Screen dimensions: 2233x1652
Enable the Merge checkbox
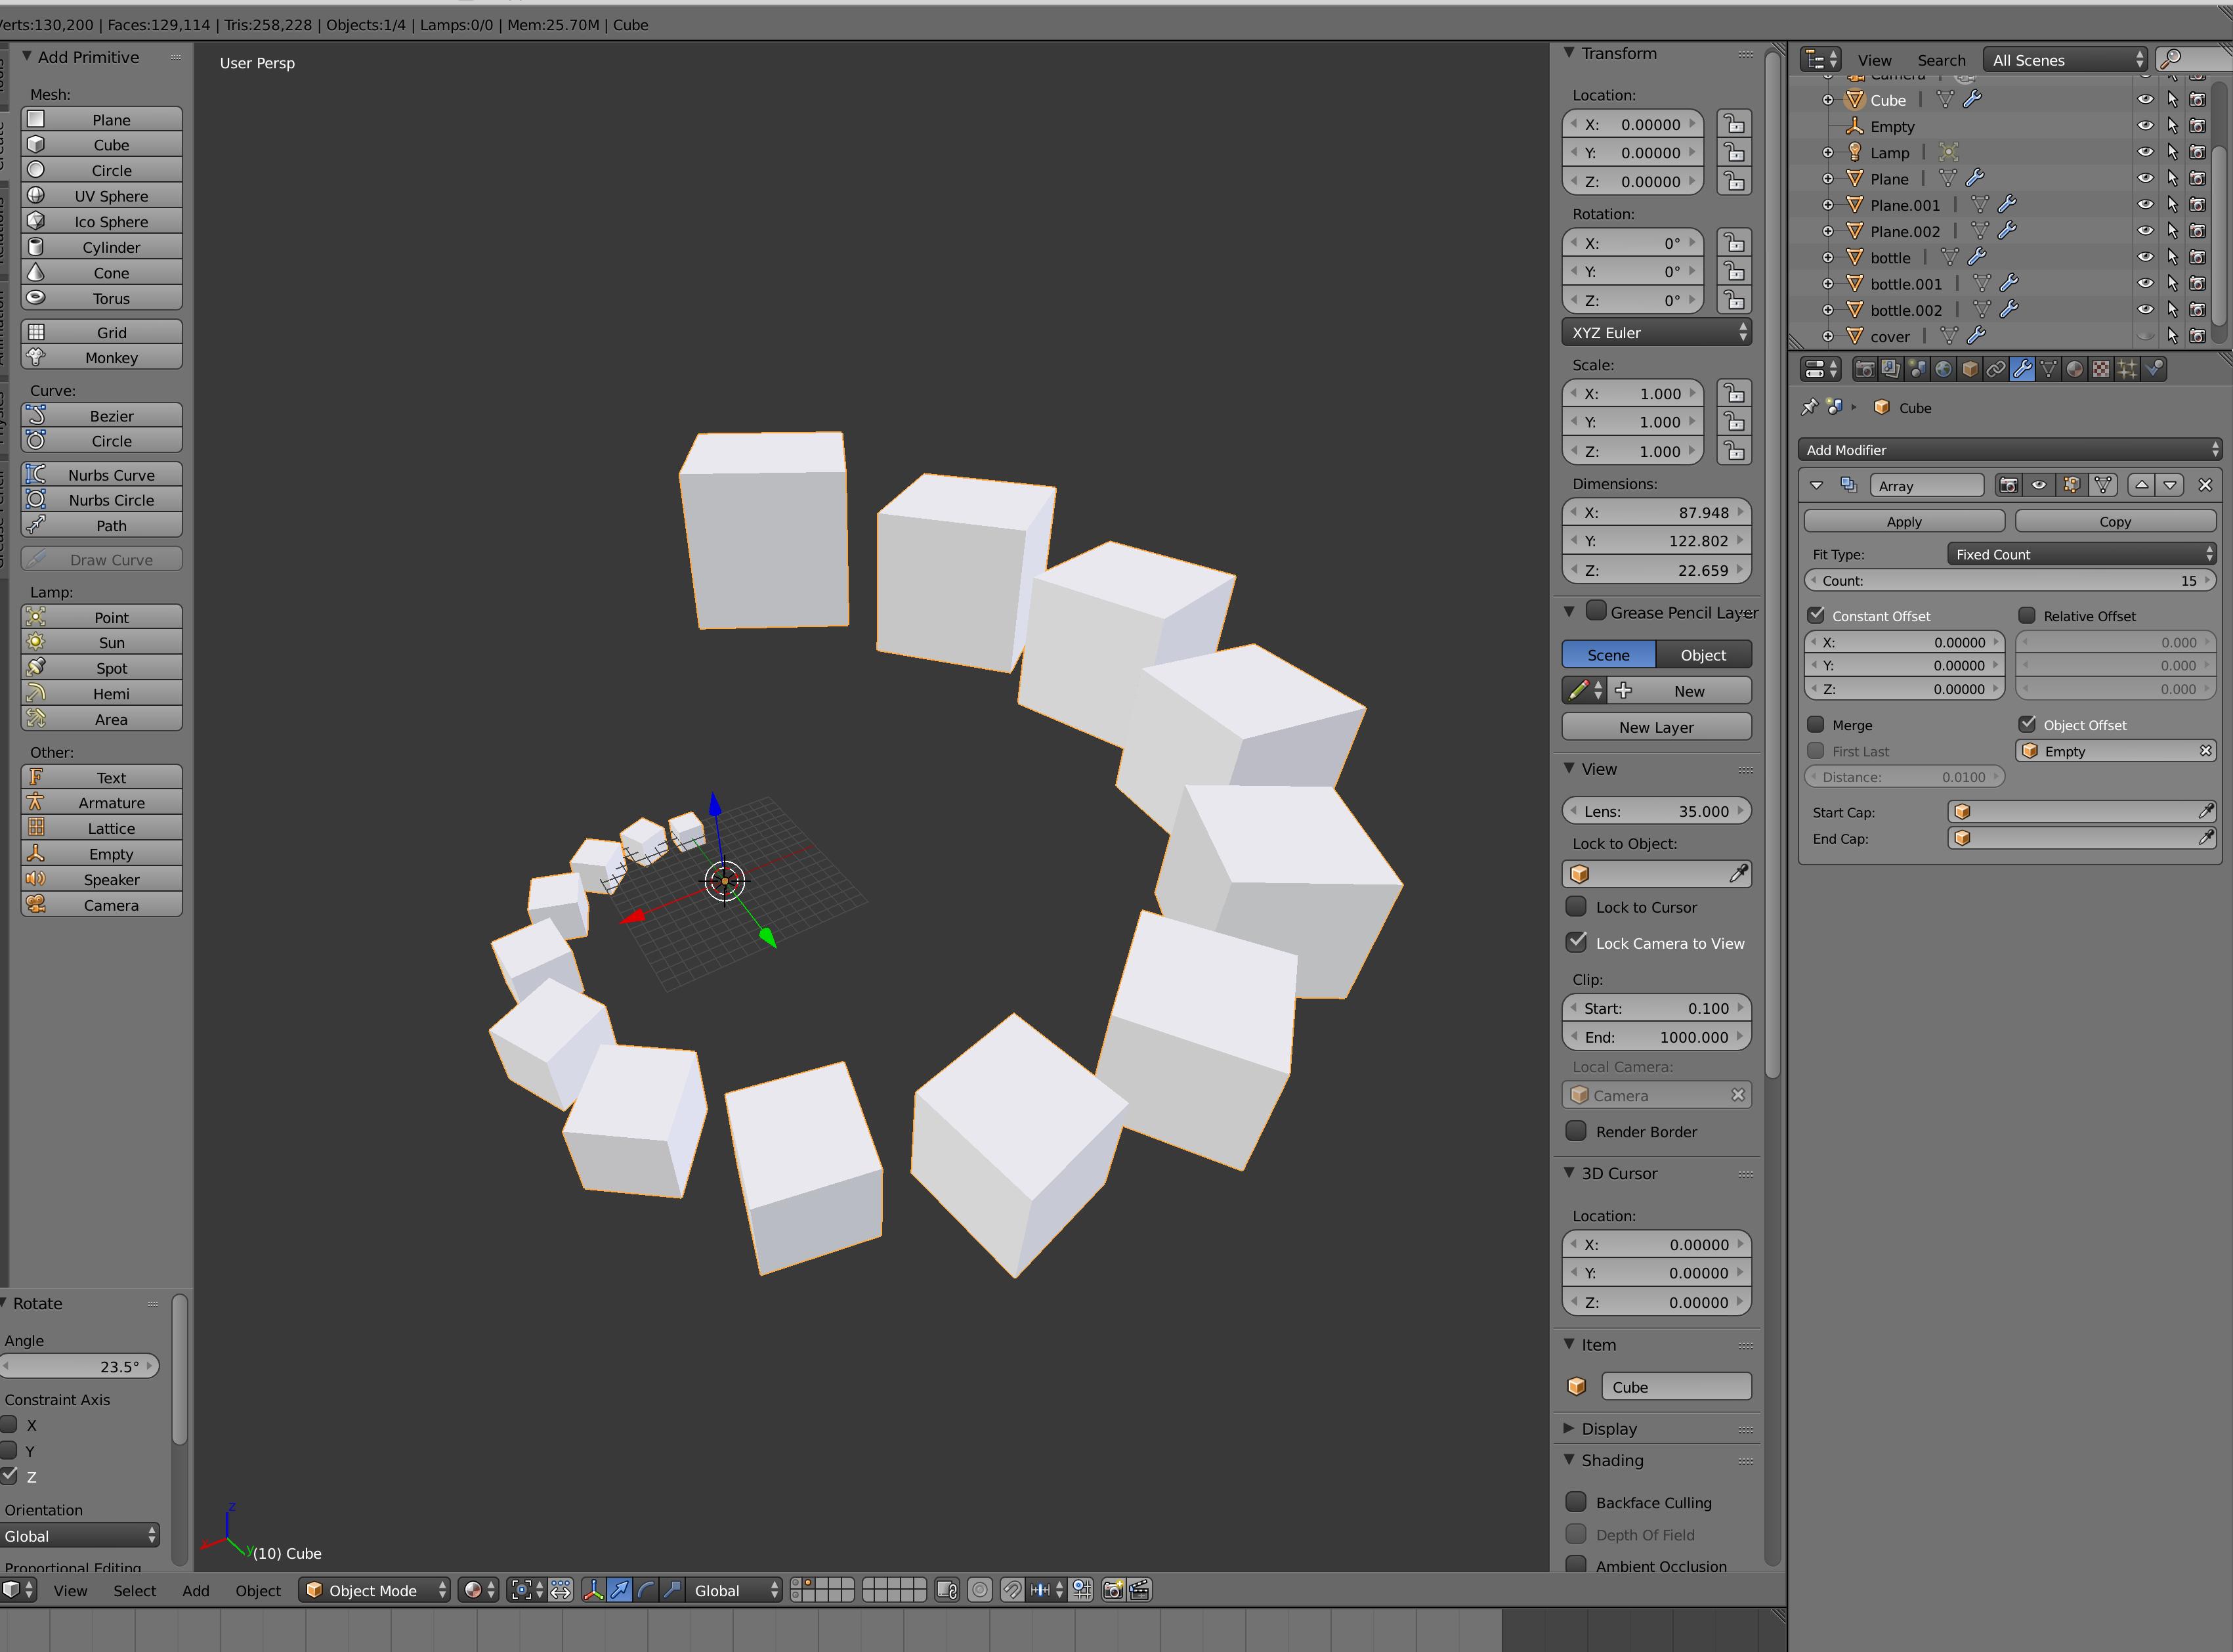tap(1816, 724)
